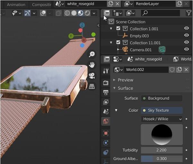
Task: Toggle fake user shield for World.002
Action: point(172,70)
